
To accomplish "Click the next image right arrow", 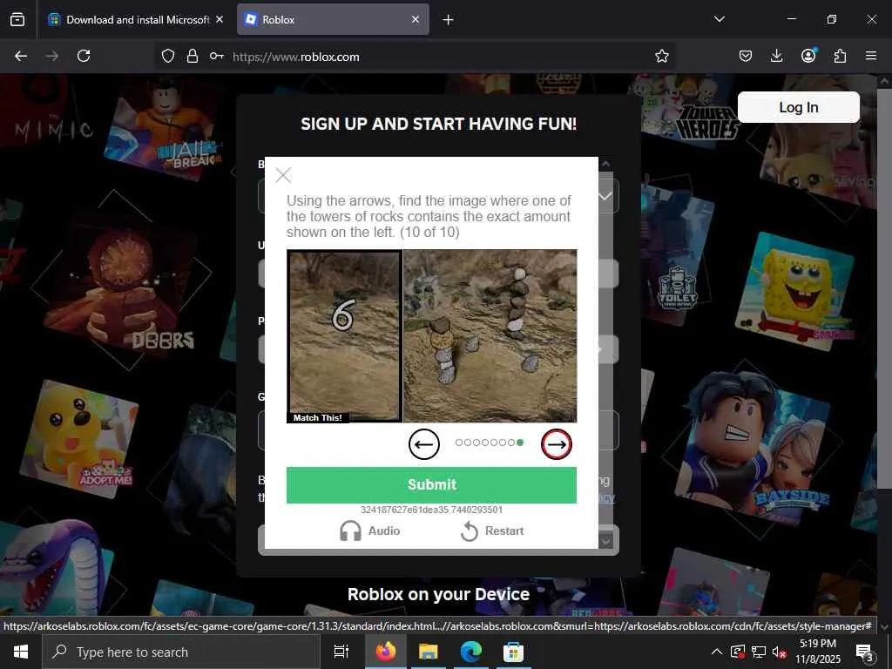I will [x=557, y=444].
